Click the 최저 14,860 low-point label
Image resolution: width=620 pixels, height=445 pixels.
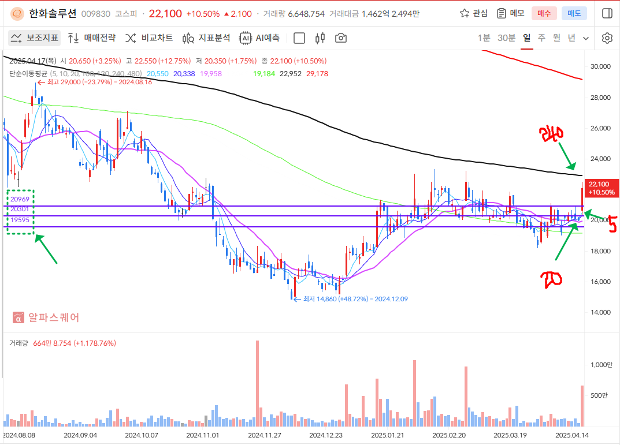click(x=351, y=299)
